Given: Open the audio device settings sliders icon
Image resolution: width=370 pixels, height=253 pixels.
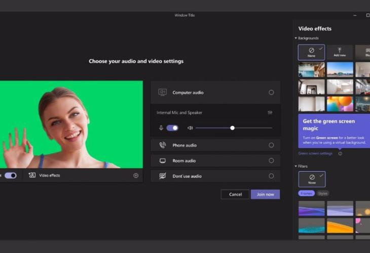Looking at the screenshot, I should point(270,113).
